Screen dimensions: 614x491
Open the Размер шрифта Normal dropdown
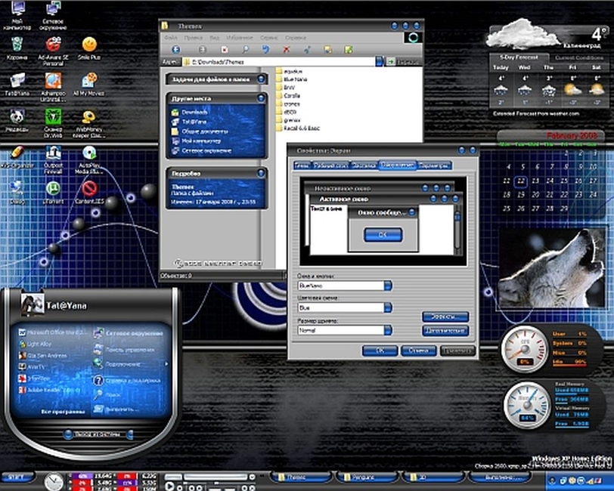coord(388,330)
